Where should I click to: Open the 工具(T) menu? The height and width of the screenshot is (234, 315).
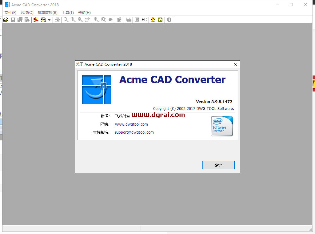coord(68,12)
